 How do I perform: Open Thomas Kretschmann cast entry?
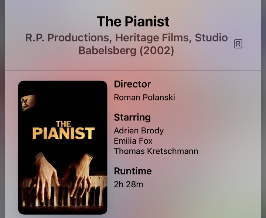click(x=156, y=151)
